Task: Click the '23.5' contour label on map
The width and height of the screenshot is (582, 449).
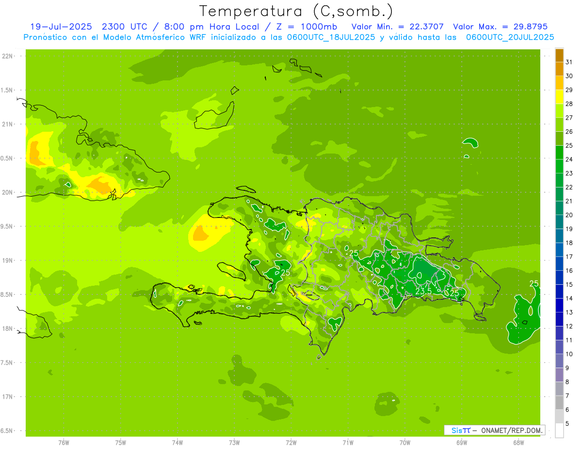Action: [423, 292]
